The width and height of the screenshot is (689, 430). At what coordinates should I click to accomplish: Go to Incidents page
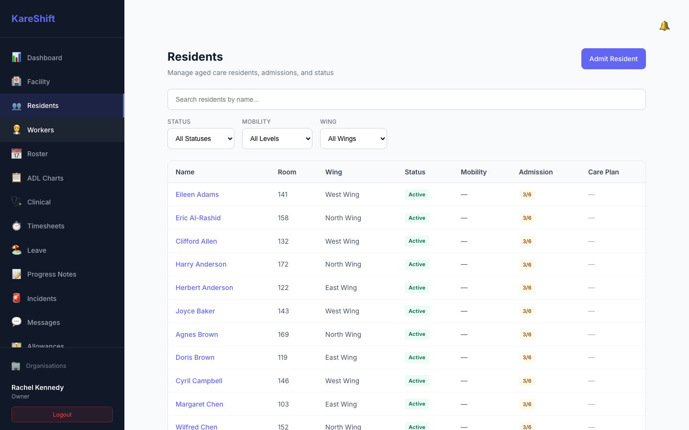[x=62, y=299]
